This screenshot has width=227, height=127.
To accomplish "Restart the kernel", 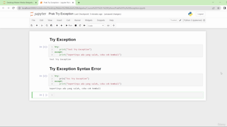I will [x=80, y=25].
